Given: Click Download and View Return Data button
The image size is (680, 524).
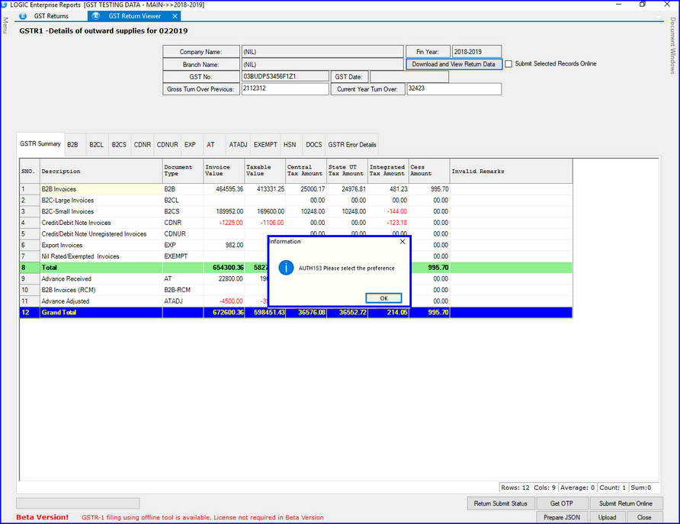Looking at the screenshot, I should coord(454,64).
